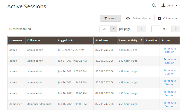
Task: Open the Columns gear dropdown
Action: (167, 18)
